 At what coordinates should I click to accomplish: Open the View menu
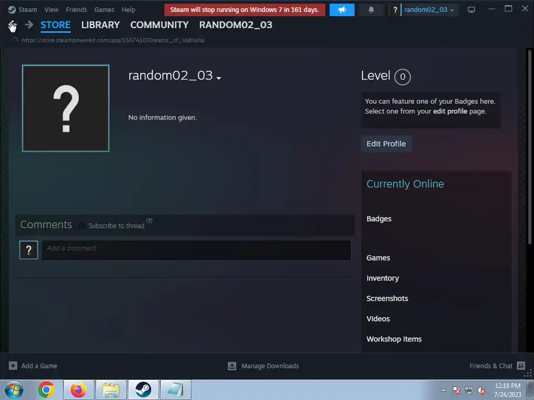pos(52,9)
